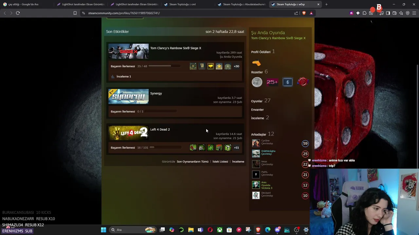
Task: Open İnceleme link below recent games
Action: [x=238, y=162]
